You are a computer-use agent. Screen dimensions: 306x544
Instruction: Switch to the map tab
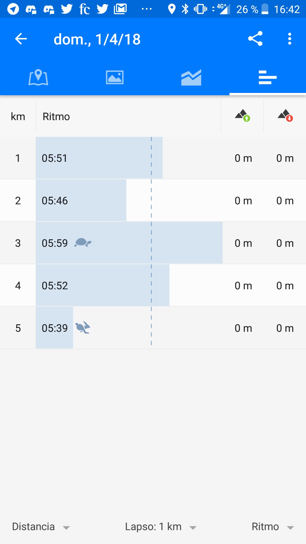click(38, 77)
